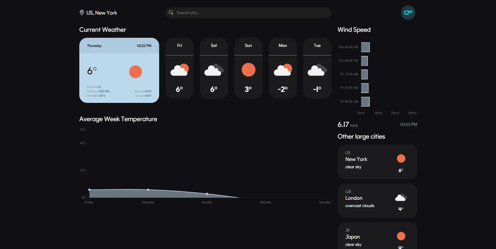Open the Japan city card
Viewport: 496px width, 249px height.
378,236
